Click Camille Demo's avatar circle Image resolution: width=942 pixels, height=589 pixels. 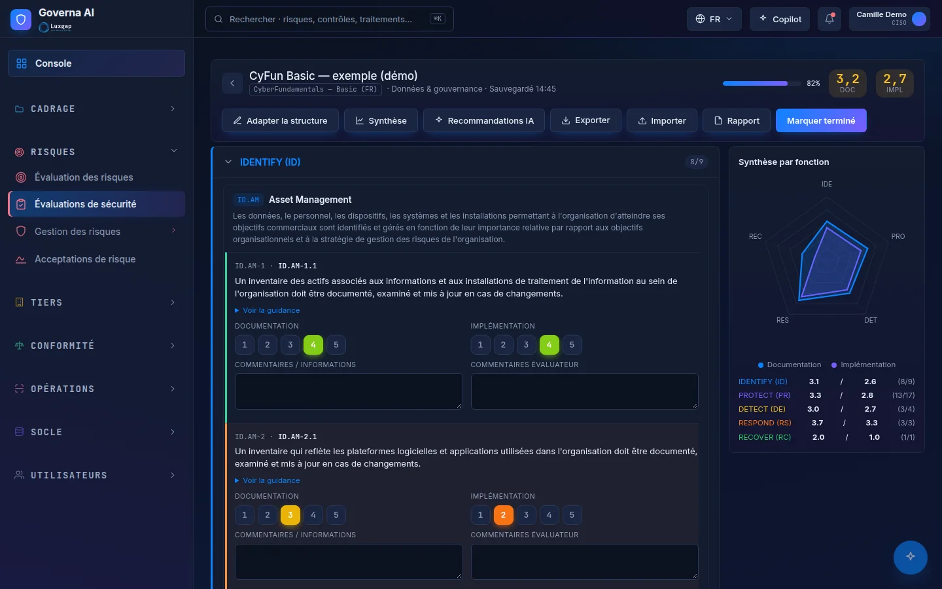[919, 19]
